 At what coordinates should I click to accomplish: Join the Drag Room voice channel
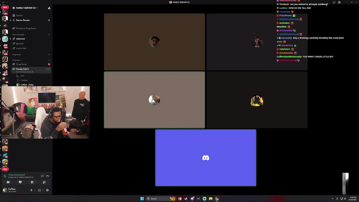pos(21,64)
